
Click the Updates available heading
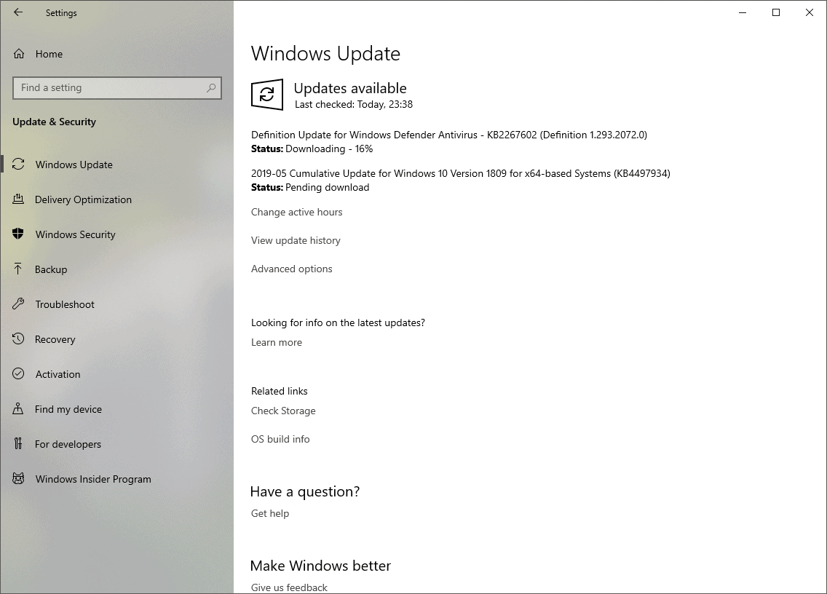(x=350, y=88)
